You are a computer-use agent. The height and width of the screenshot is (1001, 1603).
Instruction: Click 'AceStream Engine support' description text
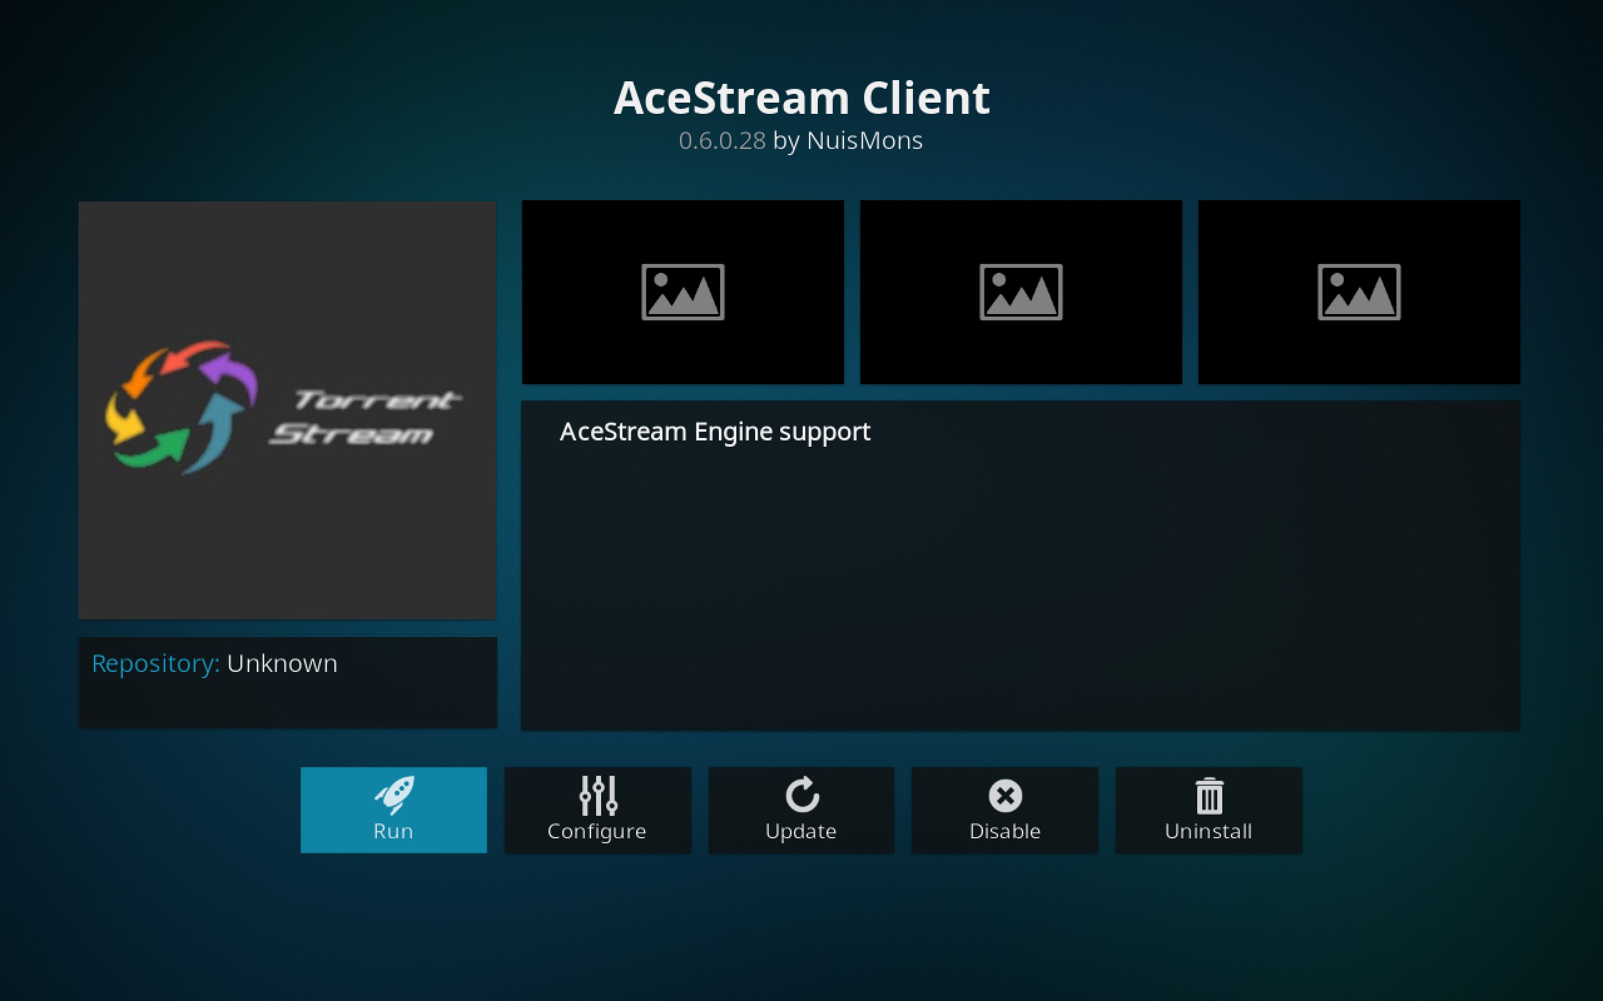point(714,432)
